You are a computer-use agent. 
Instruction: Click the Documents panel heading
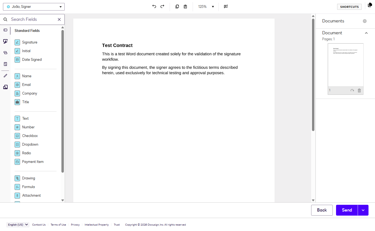tap(333, 21)
